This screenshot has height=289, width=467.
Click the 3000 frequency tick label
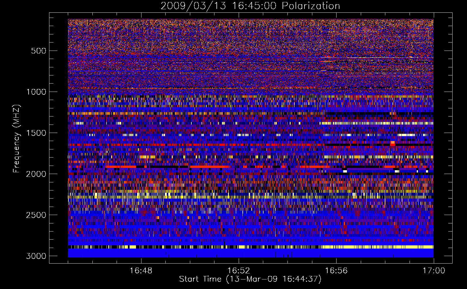(36, 256)
